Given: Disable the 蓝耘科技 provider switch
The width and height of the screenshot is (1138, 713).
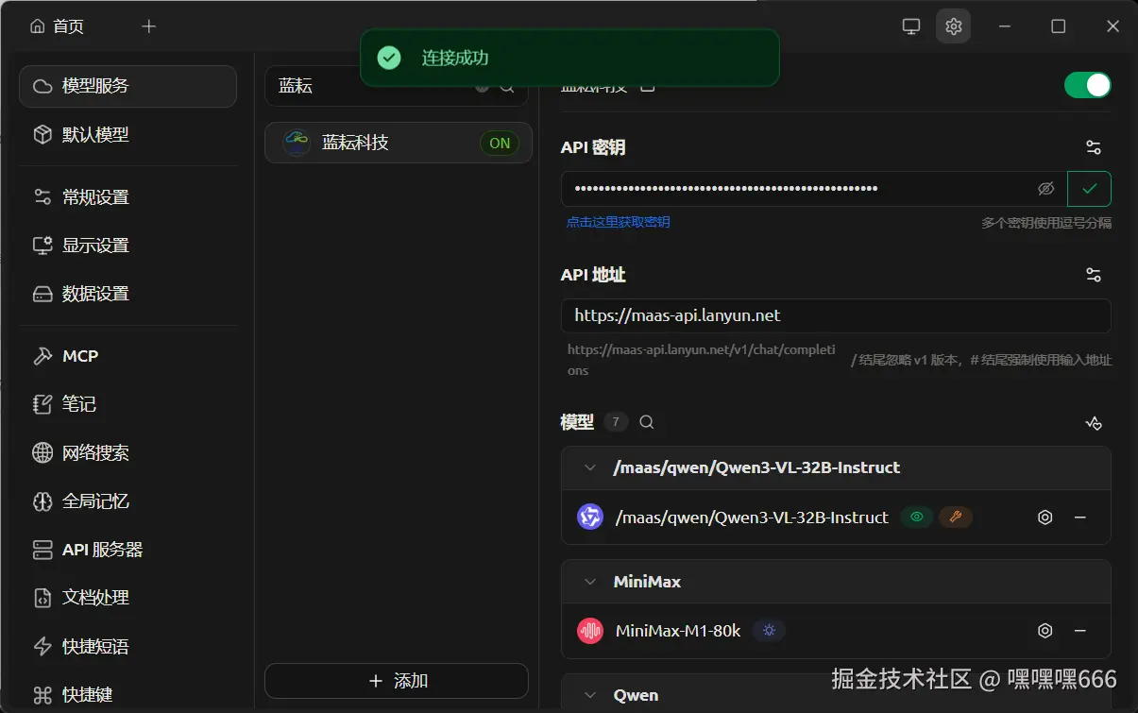Looking at the screenshot, I should pyautogui.click(x=1087, y=84).
